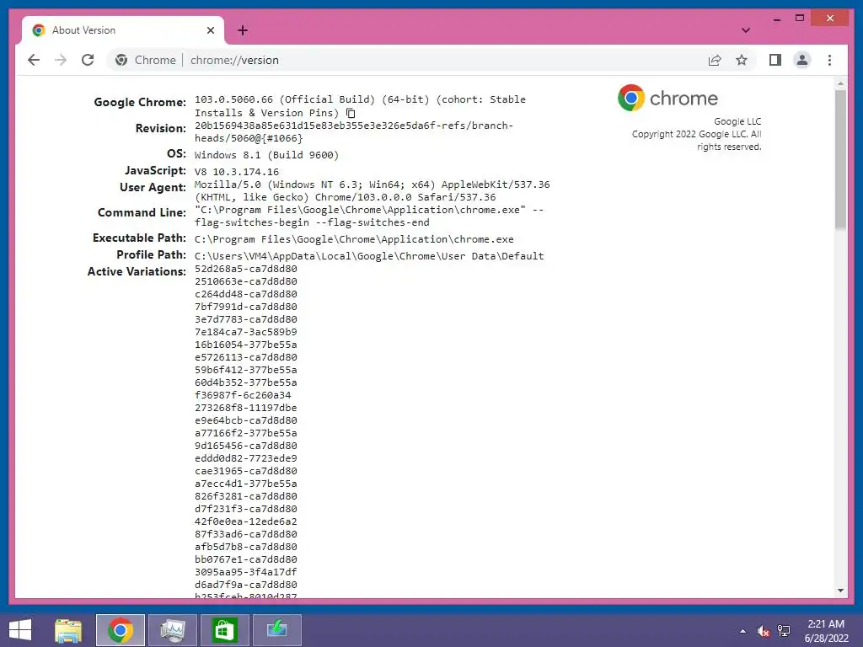
Task: Click the 'User Agent:' label
Action: pyautogui.click(x=153, y=188)
